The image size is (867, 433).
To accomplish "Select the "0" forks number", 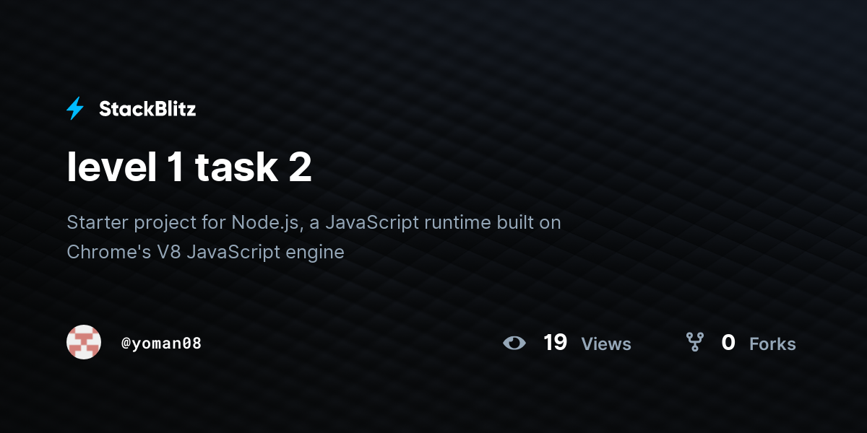I will 728,342.
